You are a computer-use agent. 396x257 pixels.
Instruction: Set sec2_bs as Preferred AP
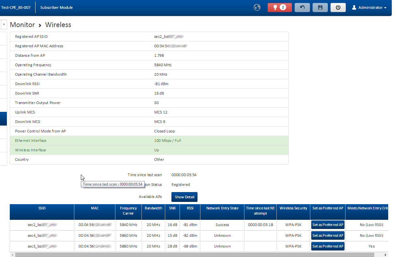coord(328,225)
